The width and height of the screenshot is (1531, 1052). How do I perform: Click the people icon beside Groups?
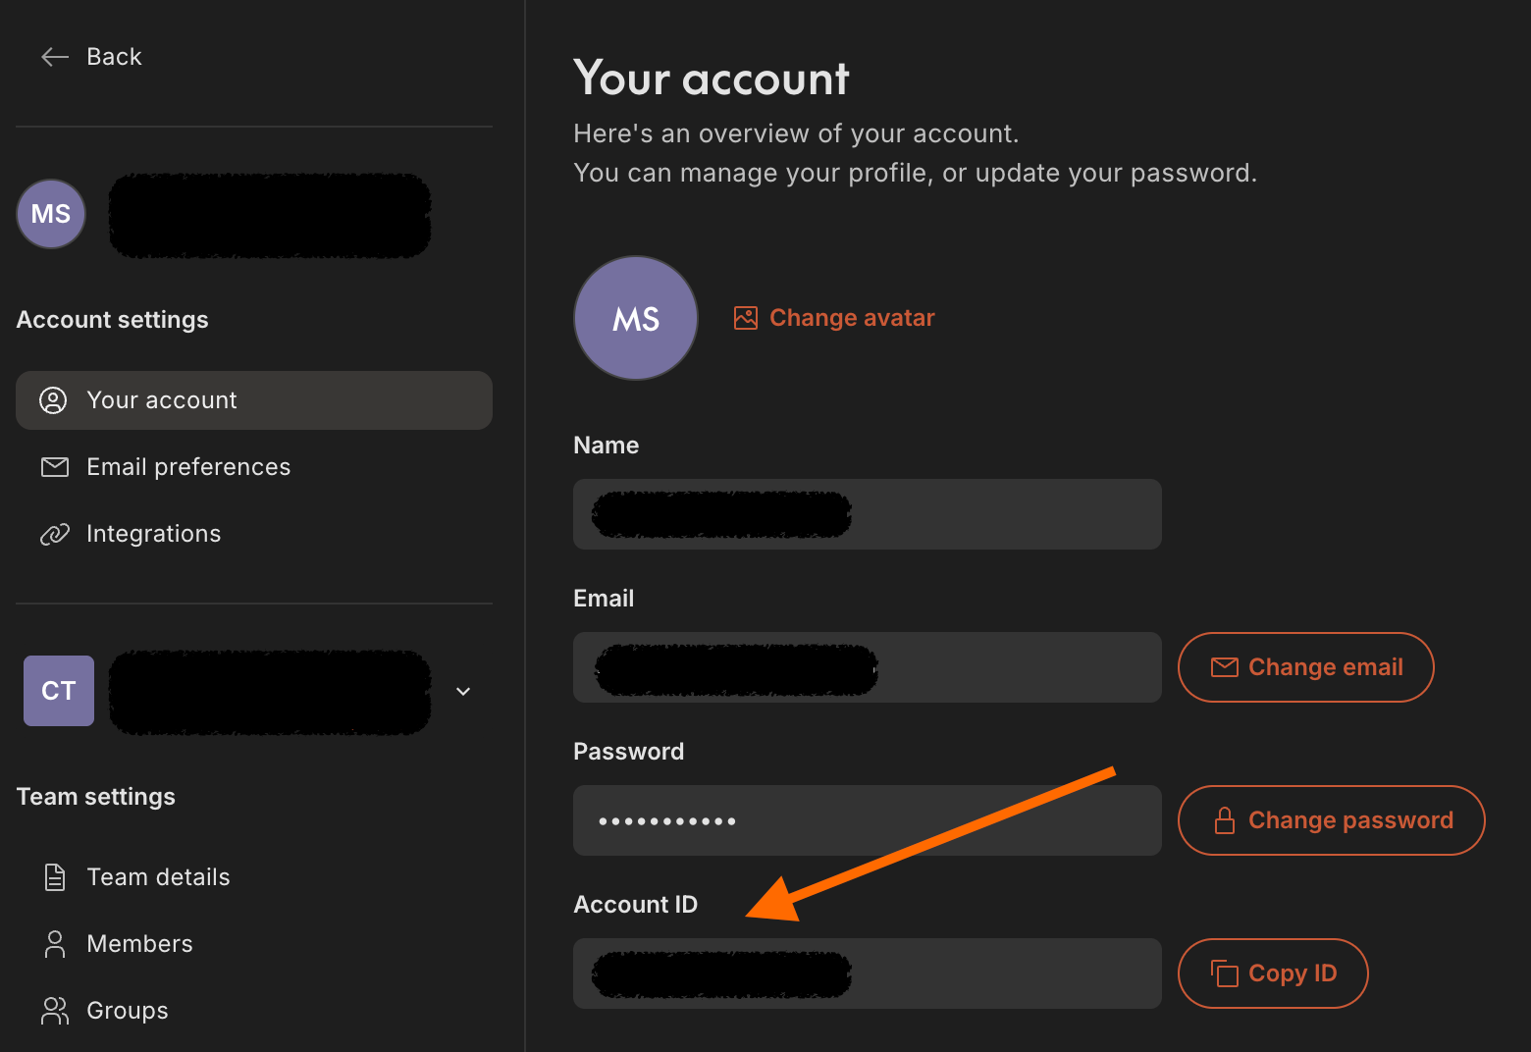click(x=55, y=1011)
